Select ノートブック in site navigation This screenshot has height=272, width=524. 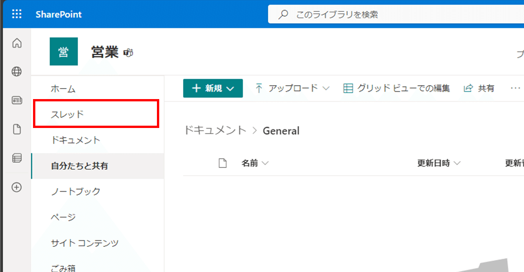click(x=76, y=191)
